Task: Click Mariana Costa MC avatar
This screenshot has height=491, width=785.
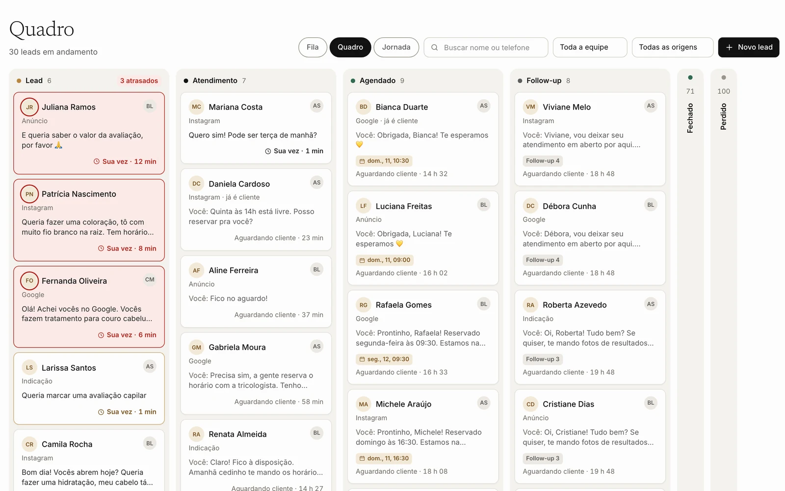Action: (x=196, y=107)
